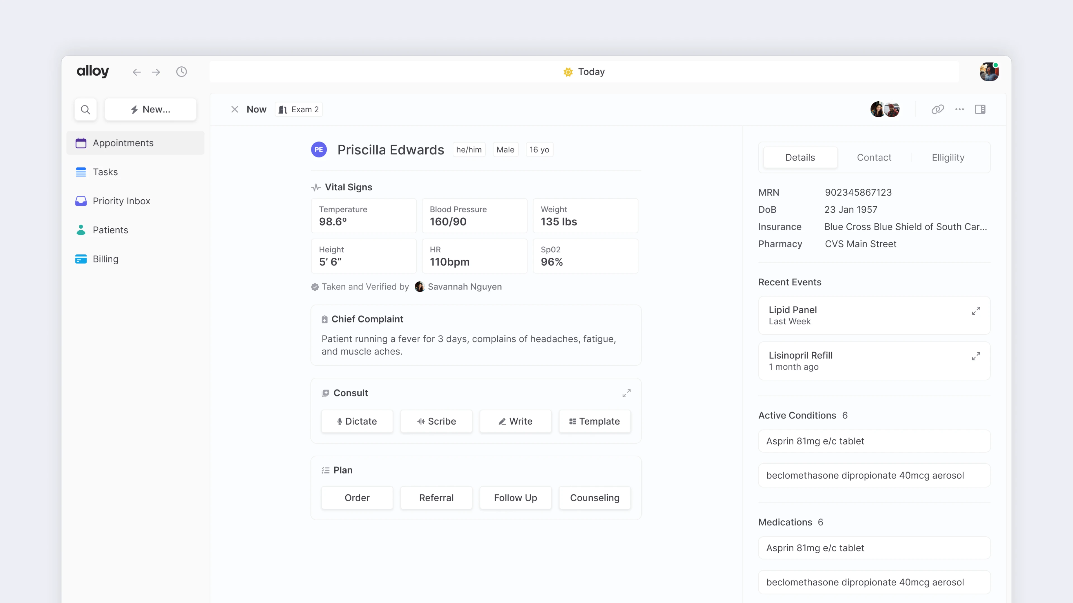This screenshot has height=603, width=1073.
Task: Open the three-dots more options menu
Action: pos(959,109)
